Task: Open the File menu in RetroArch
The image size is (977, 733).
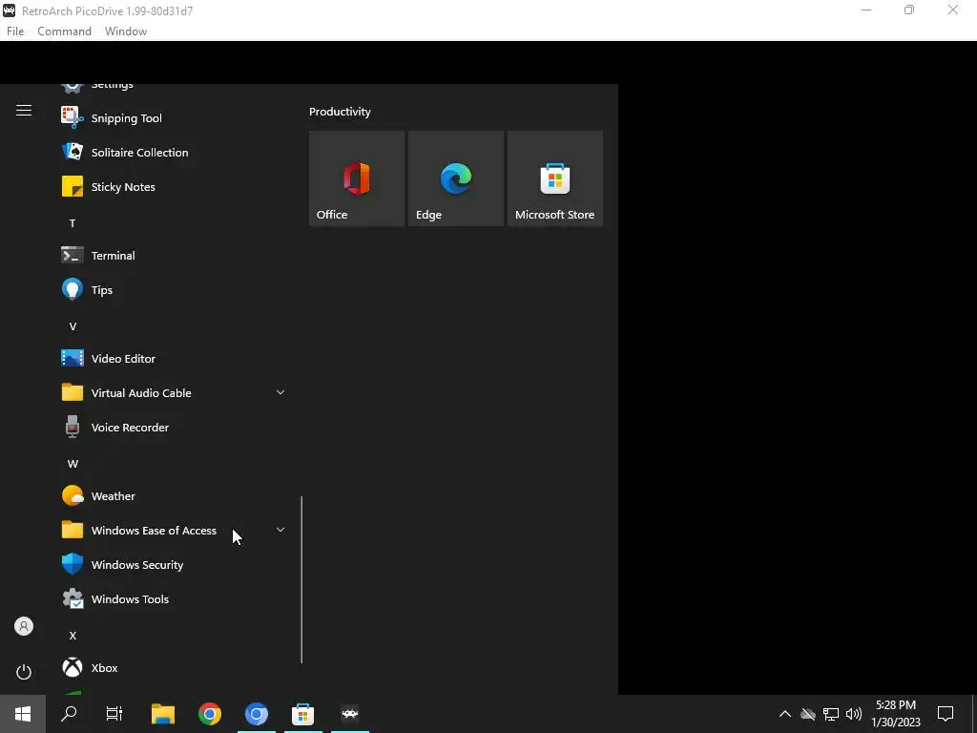Action: [x=15, y=31]
